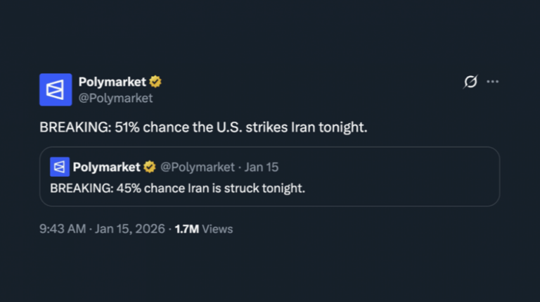Click the small Polymarket avatar in quoted post
540x302 pixels.
click(x=59, y=167)
